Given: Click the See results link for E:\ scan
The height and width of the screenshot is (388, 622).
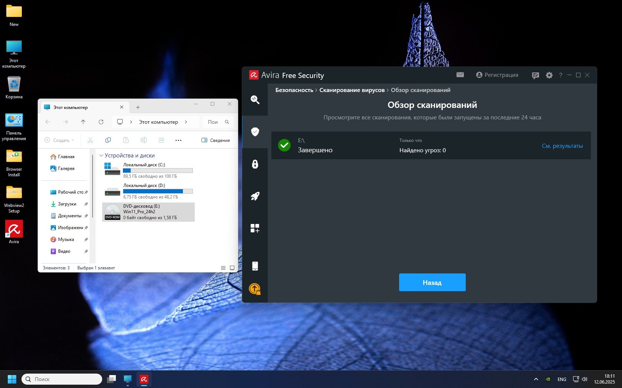Looking at the screenshot, I should tap(562, 146).
